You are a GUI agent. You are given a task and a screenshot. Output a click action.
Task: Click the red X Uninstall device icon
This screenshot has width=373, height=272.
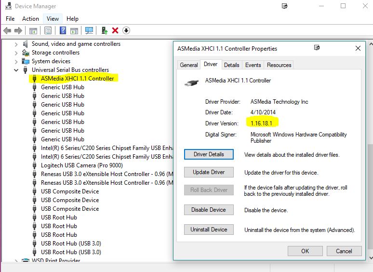(x=115, y=30)
